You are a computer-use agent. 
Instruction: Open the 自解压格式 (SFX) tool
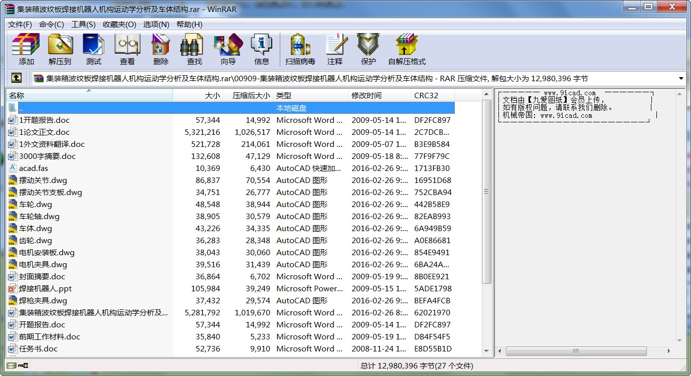[406, 49]
